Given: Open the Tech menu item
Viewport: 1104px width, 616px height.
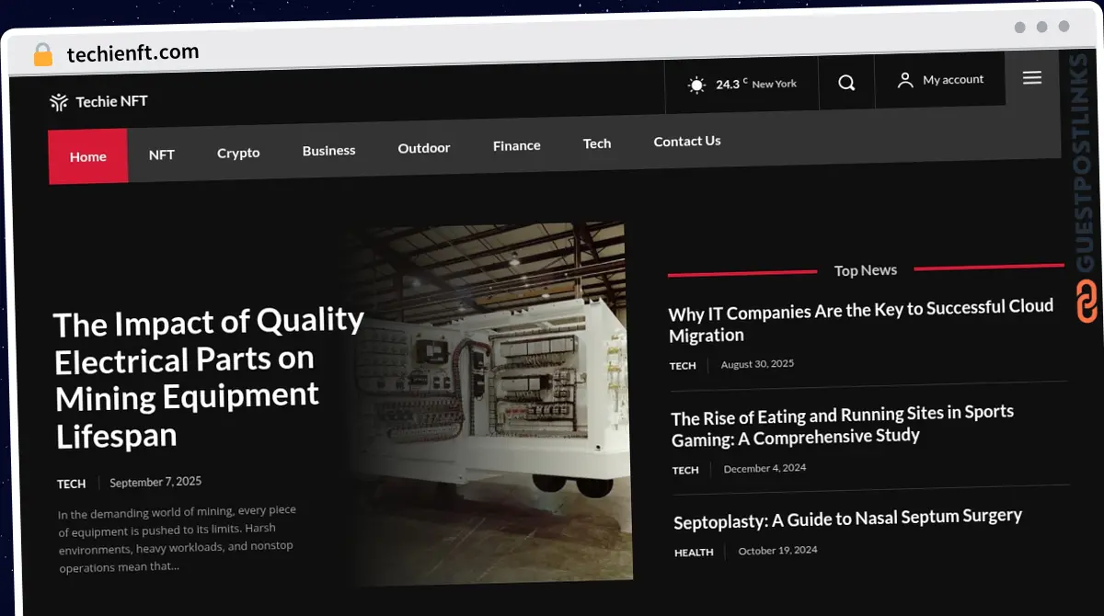Looking at the screenshot, I should (x=597, y=143).
